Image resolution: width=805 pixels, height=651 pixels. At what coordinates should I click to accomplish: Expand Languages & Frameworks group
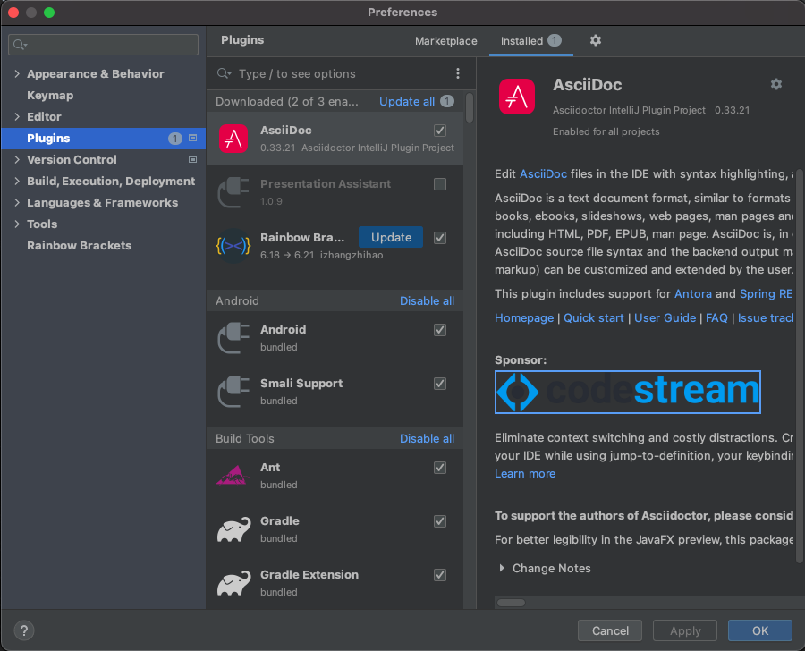coord(17,203)
